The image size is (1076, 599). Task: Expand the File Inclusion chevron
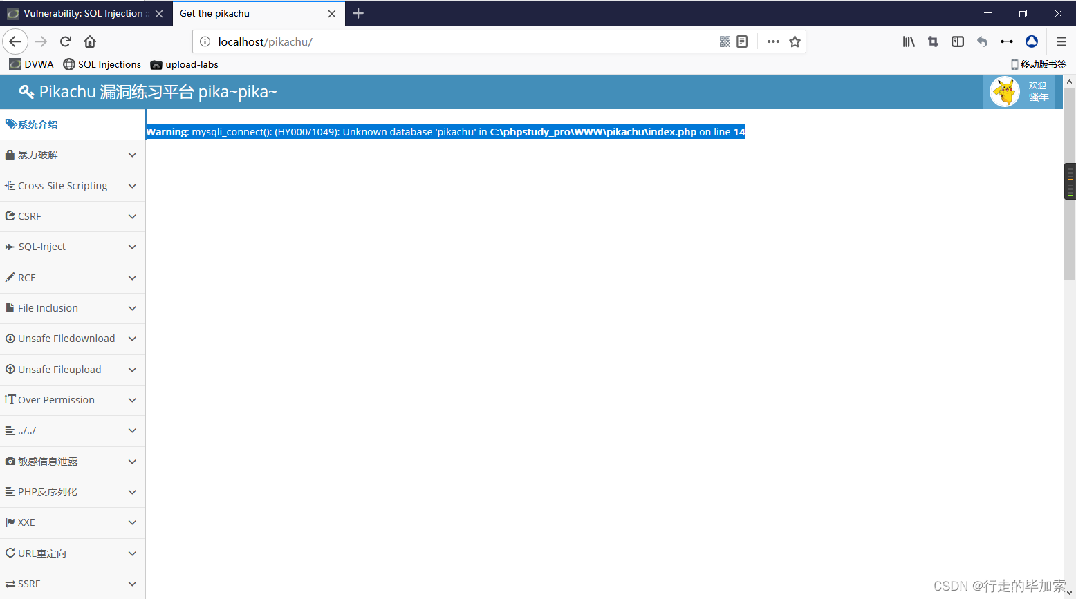[132, 308]
